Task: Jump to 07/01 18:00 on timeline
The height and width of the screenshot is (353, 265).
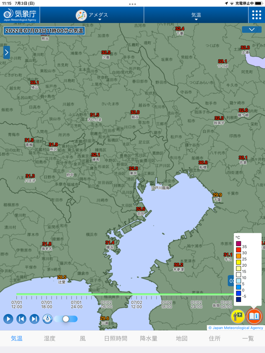Action: pos(47,304)
